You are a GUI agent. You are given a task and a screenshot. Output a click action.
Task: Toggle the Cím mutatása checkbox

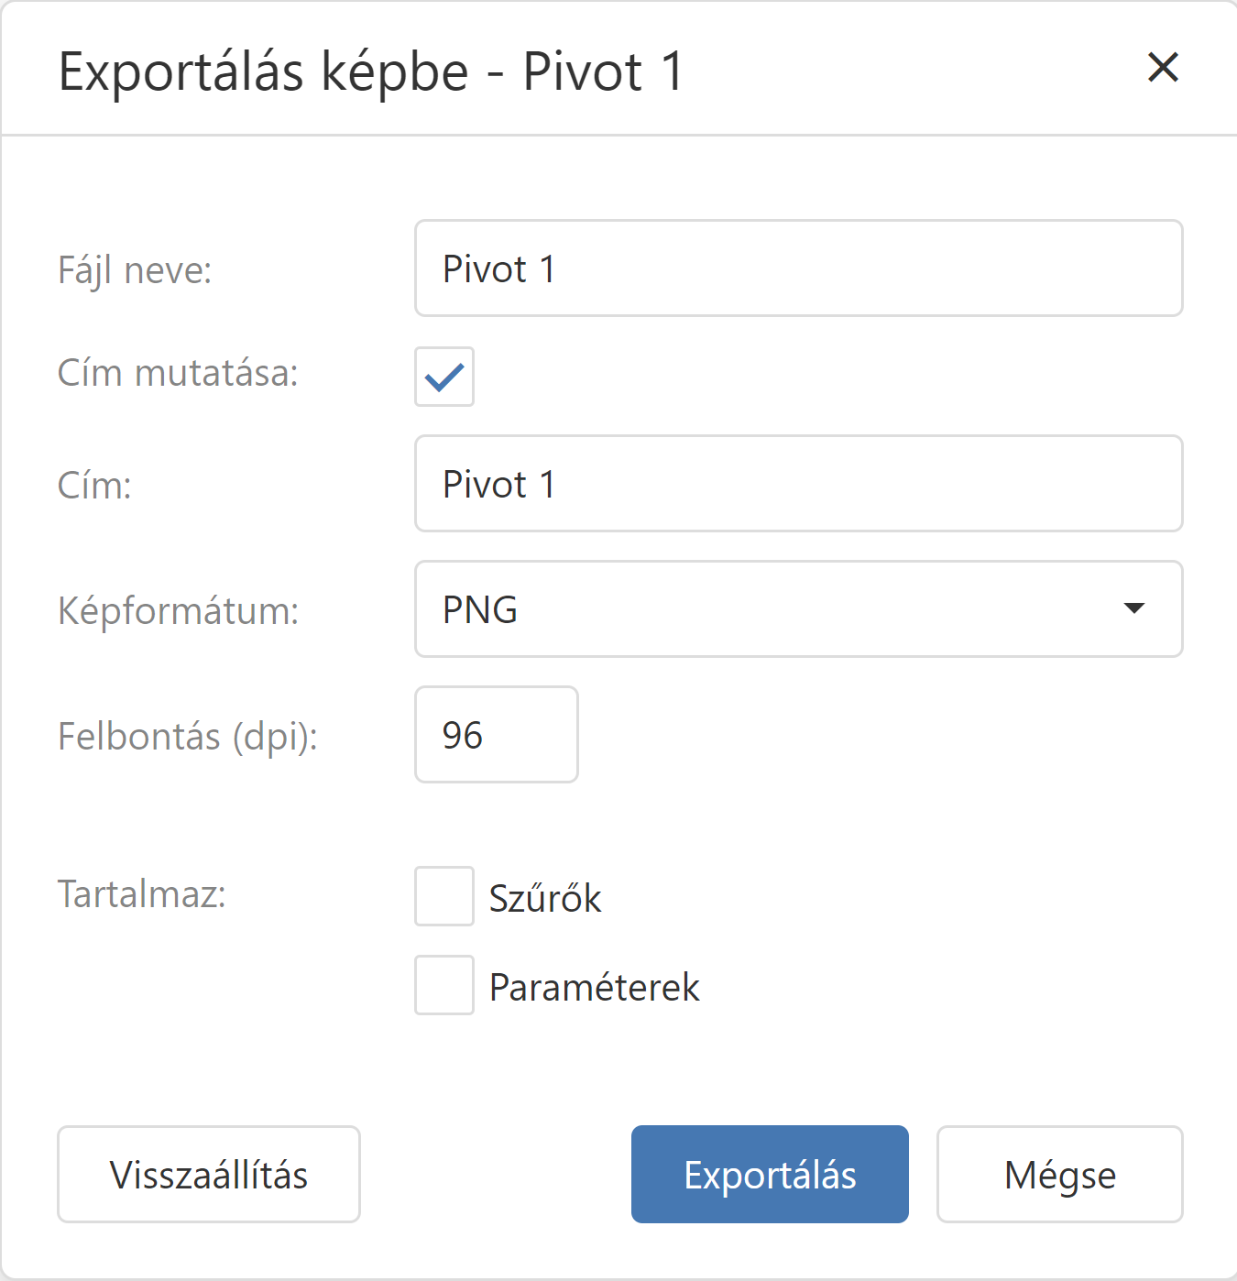(x=444, y=377)
